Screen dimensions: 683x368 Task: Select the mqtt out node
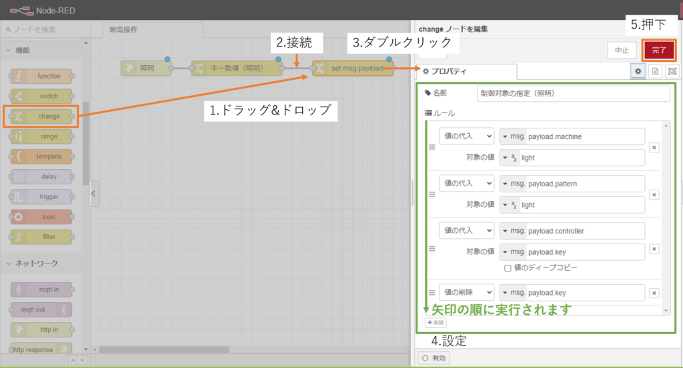(x=41, y=309)
